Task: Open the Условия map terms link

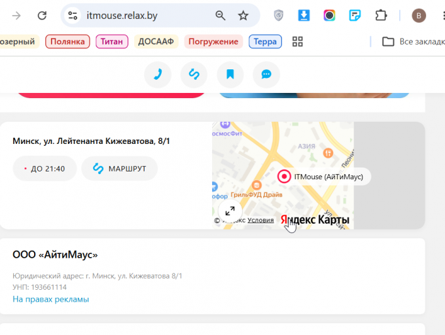Action: coord(260,220)
